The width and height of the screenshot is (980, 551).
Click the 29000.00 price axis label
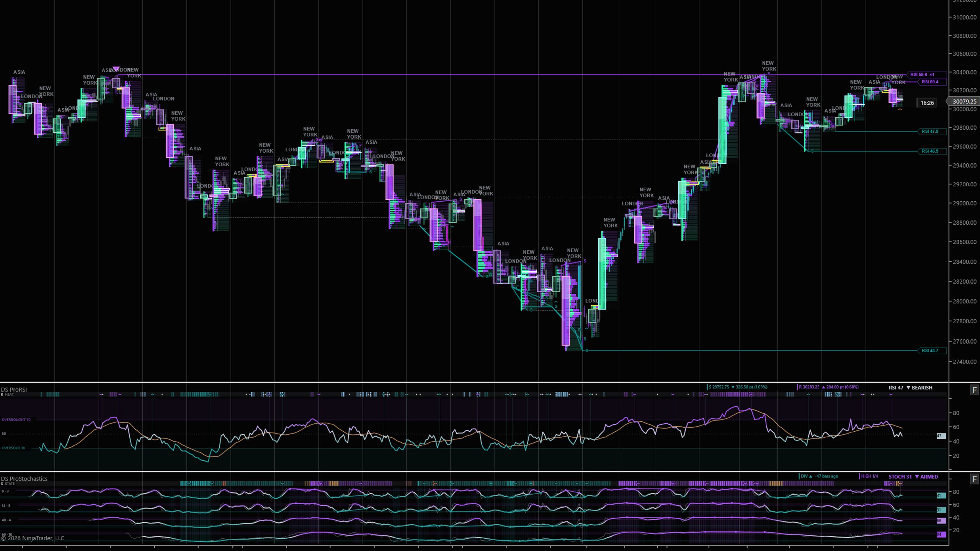pos(965,203)
